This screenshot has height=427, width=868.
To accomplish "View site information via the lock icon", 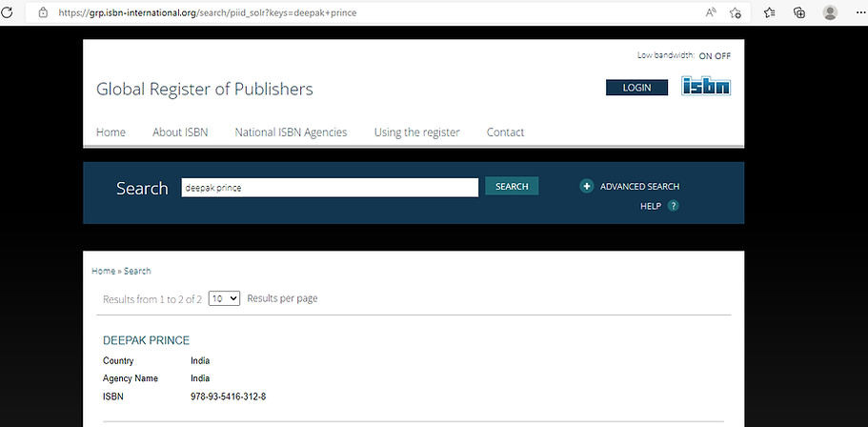I will click(x=43, y=12).
